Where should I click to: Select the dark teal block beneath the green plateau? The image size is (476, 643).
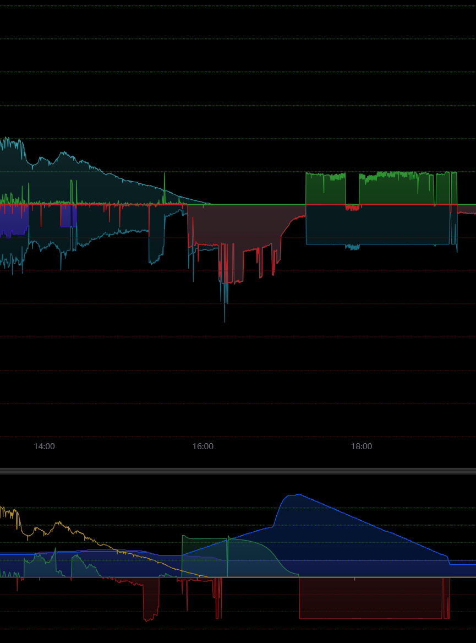pos(380,225)
